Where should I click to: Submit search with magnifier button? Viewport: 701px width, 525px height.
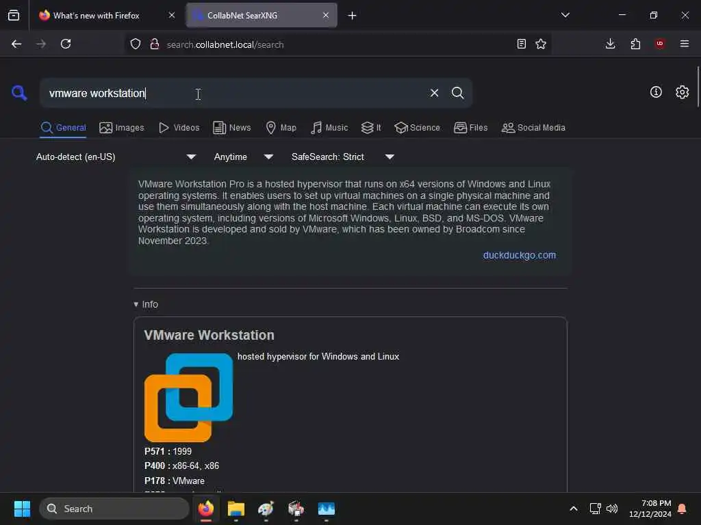pos(457,93)
